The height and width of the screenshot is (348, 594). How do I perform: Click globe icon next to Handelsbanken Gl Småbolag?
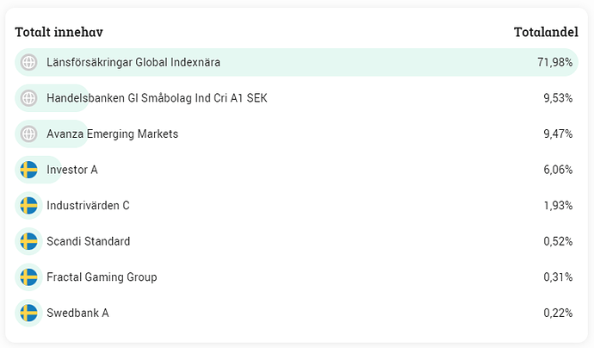28,98
